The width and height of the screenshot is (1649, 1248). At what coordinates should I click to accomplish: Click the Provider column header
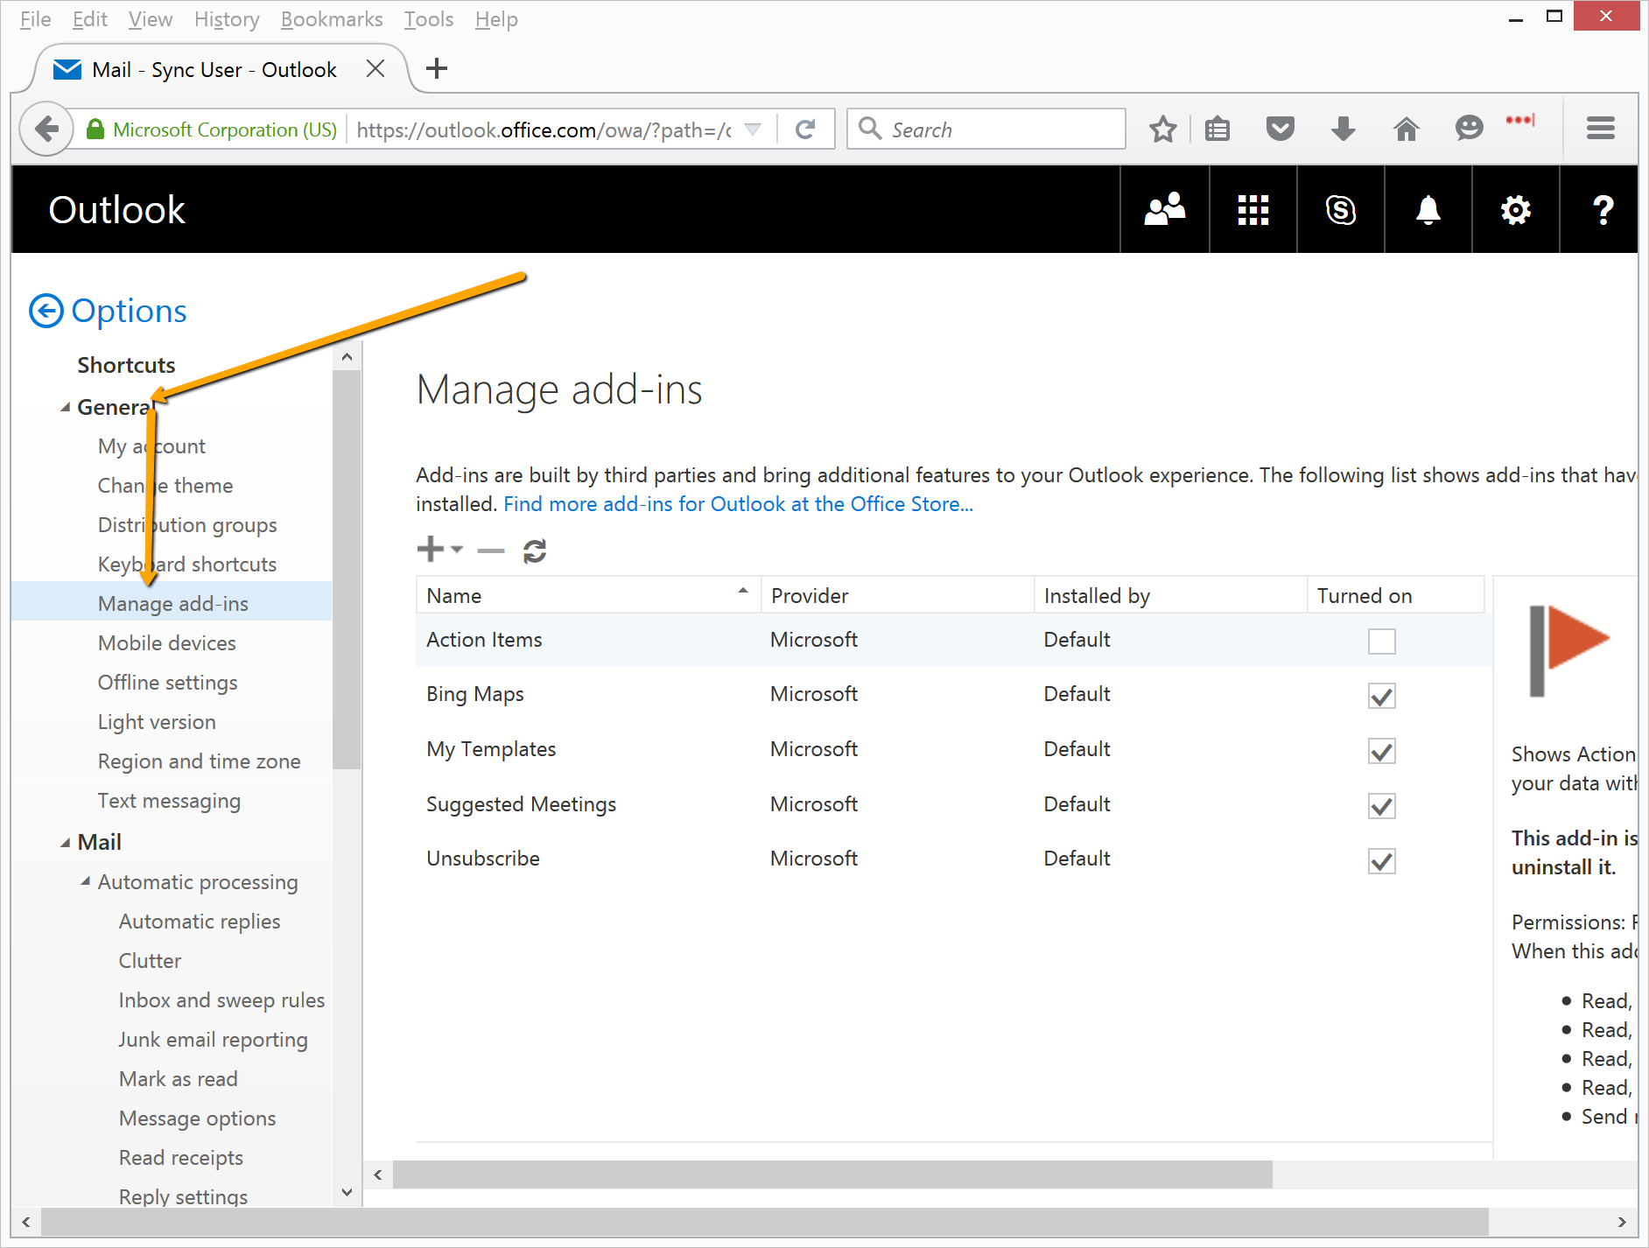point(897,595)
